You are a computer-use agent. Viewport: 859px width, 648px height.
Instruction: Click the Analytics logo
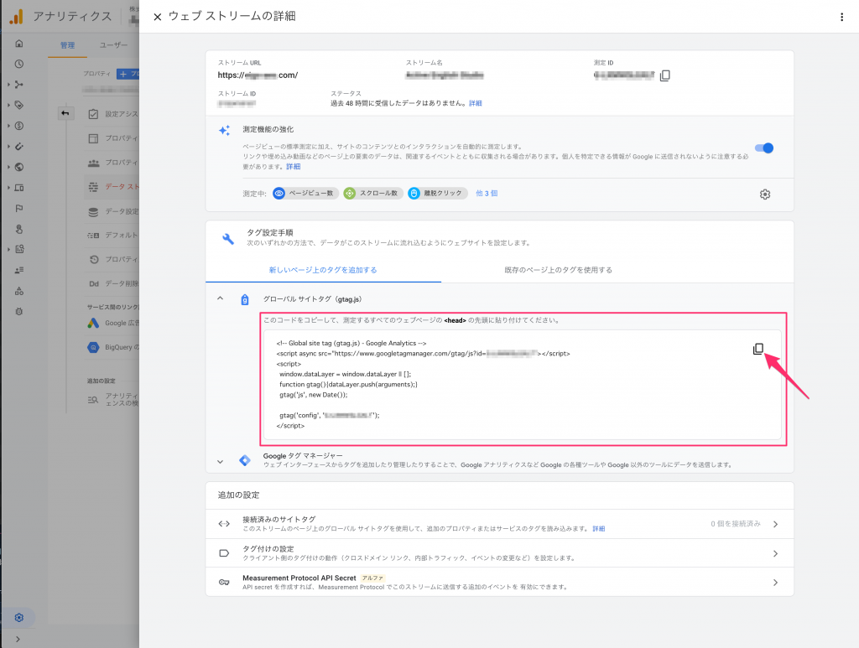[17, 17]
